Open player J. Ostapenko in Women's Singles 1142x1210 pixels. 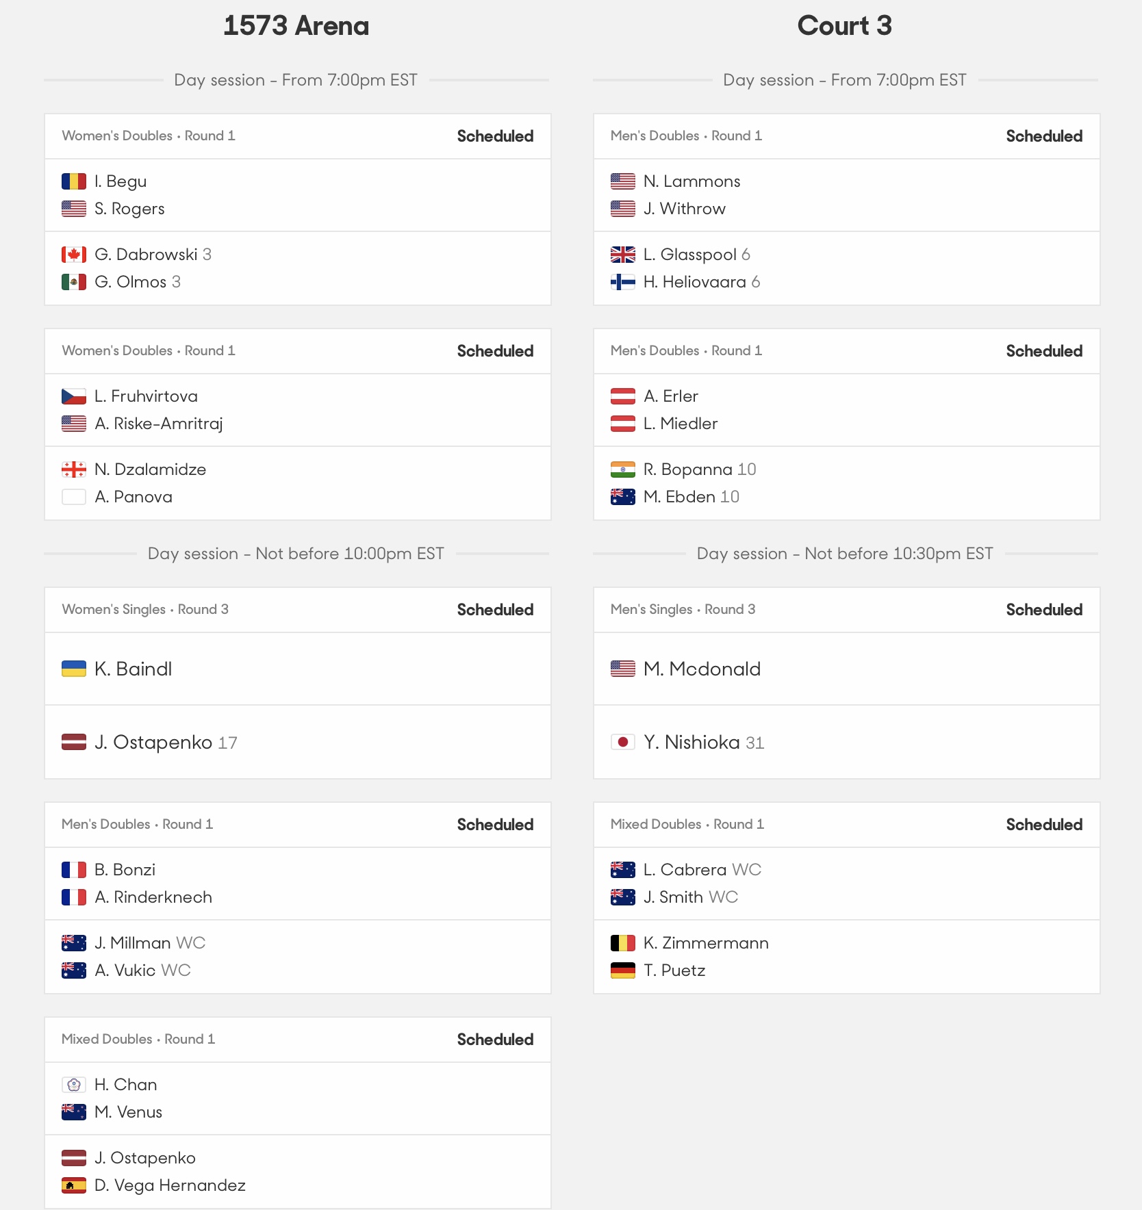coord(153,742)
